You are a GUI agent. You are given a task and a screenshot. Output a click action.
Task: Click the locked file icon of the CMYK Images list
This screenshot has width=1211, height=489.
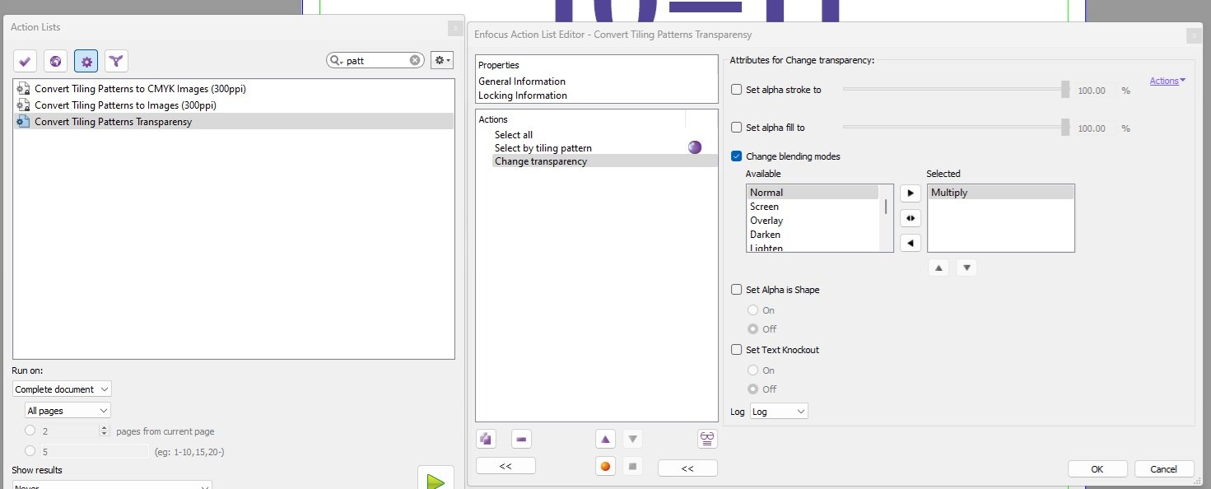coord(23,89)
